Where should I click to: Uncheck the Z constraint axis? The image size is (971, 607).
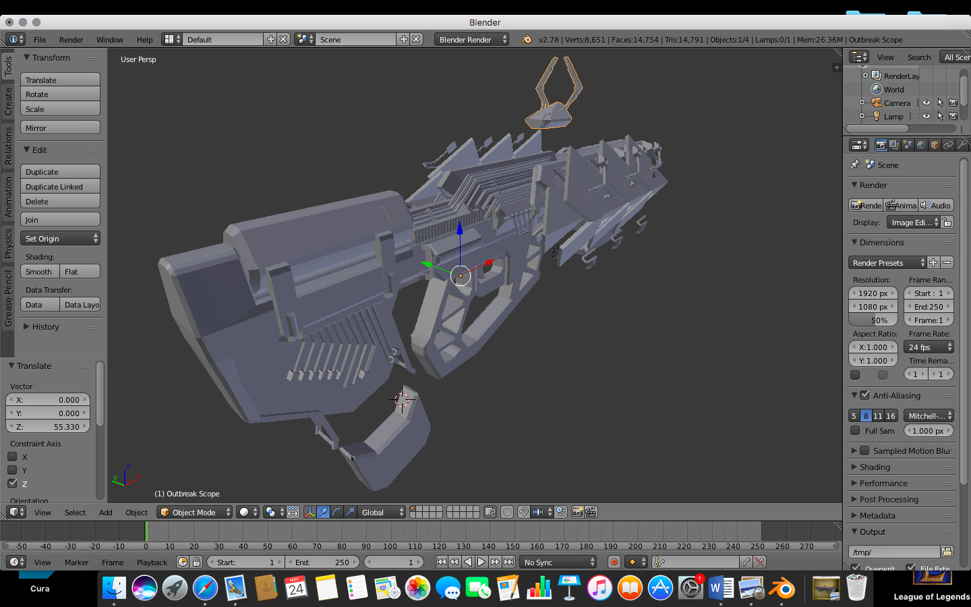coord(12,484)
